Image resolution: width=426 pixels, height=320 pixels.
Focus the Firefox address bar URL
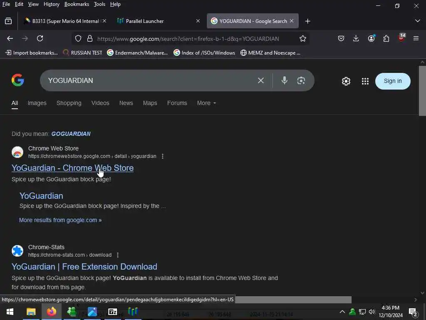pos(188,39)
